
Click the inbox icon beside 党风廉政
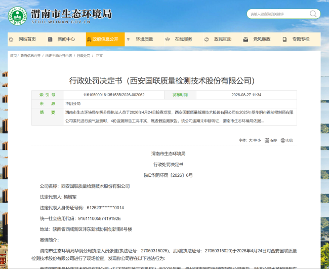[245, 40]
